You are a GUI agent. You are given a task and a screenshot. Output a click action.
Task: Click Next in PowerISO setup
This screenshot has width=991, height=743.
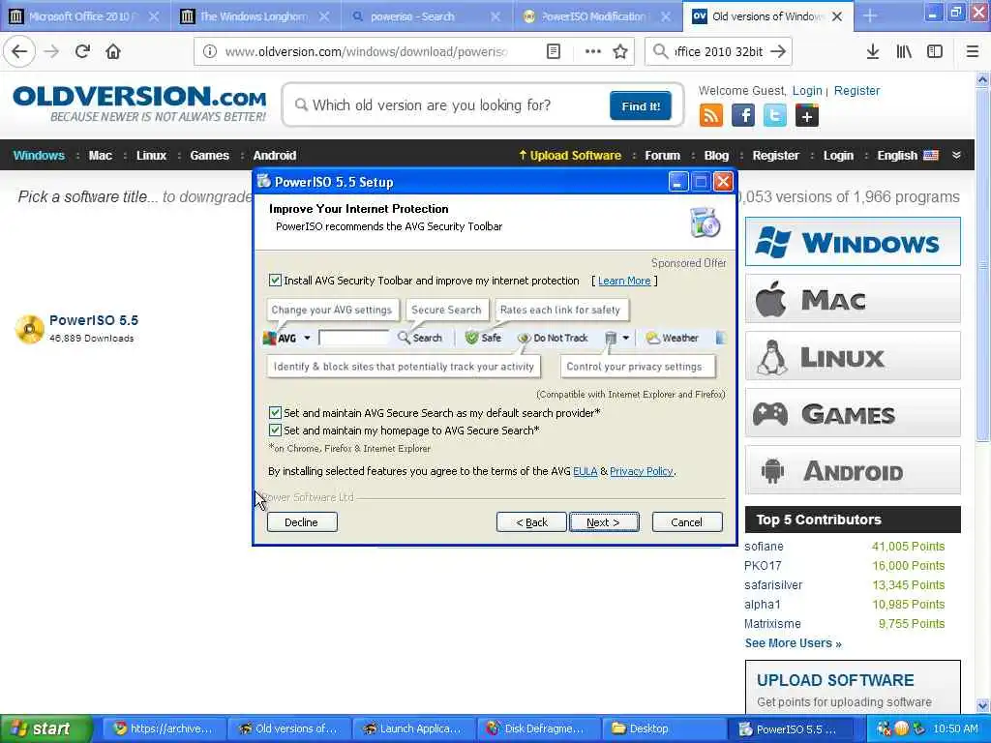tap(604, 522)
